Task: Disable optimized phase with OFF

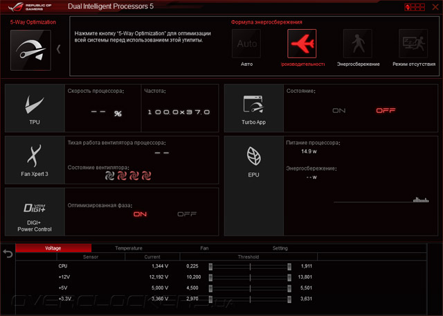Action: coord(187,214)
